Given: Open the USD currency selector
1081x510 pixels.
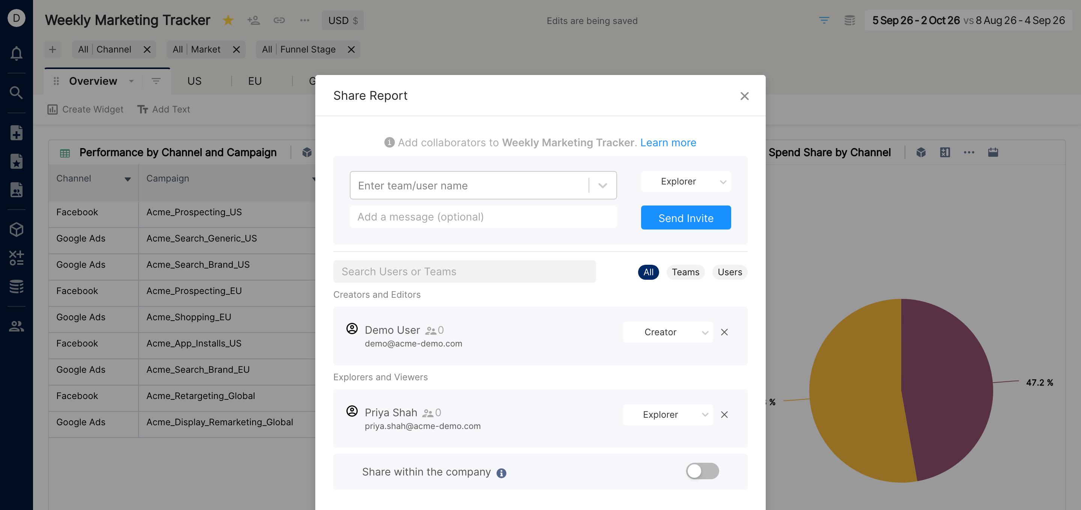Looking at the screenshot, I should pyautogui.click(x=343, y=20).
